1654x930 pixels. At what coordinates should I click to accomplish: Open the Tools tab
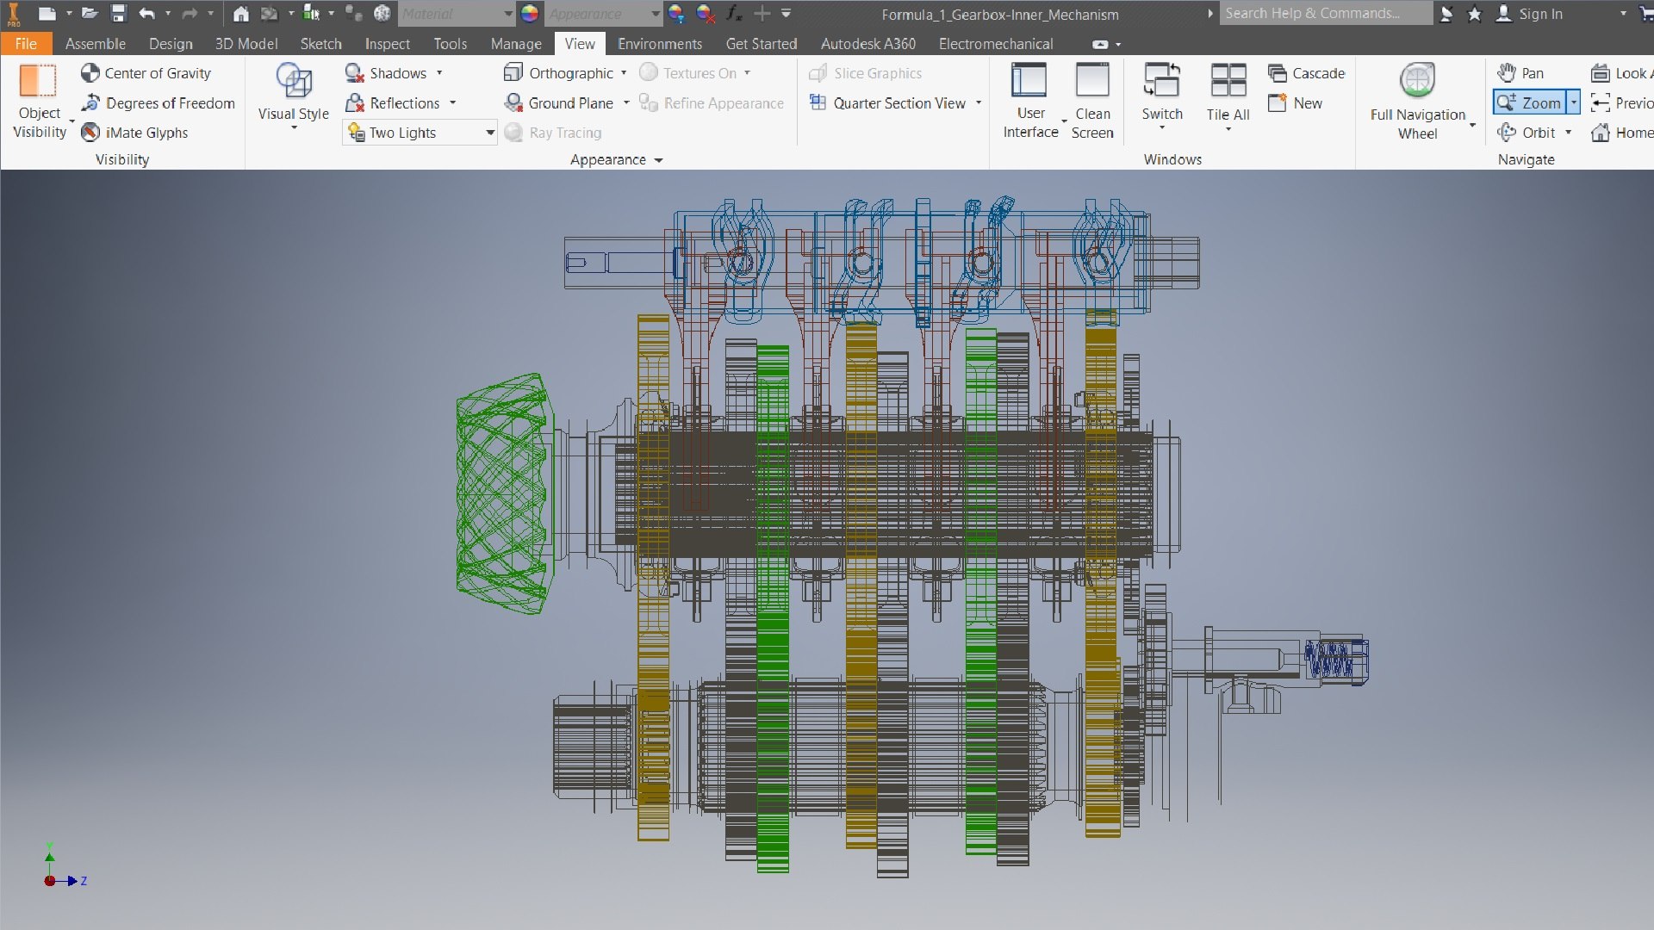[450, 44]
